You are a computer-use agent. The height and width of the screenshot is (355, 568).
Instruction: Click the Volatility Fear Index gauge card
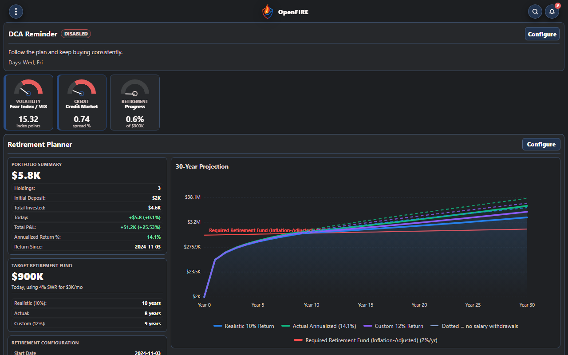28,103
